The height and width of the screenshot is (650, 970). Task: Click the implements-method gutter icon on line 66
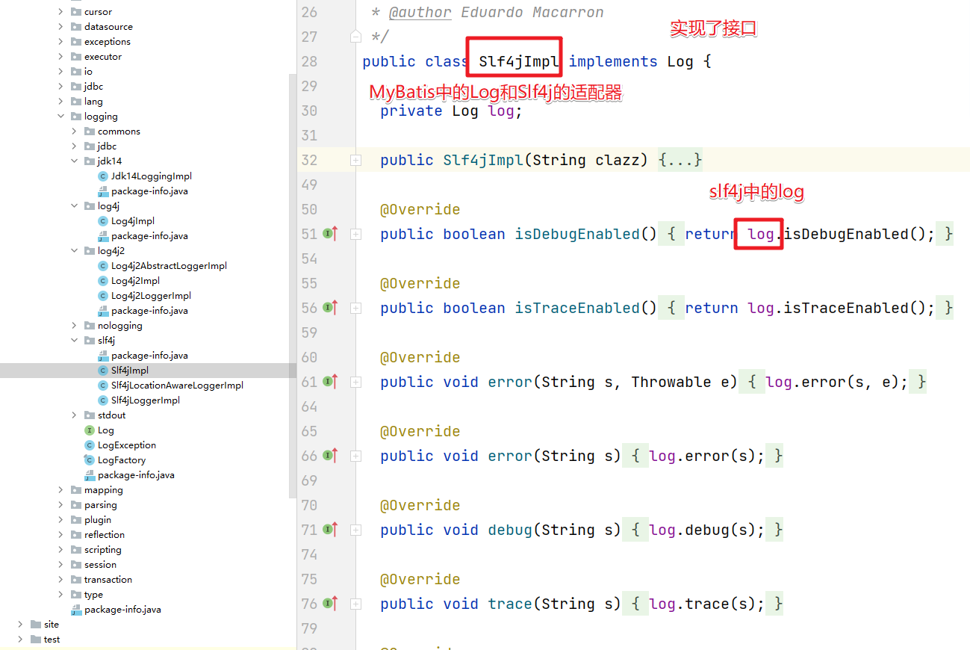click(330, 456)
